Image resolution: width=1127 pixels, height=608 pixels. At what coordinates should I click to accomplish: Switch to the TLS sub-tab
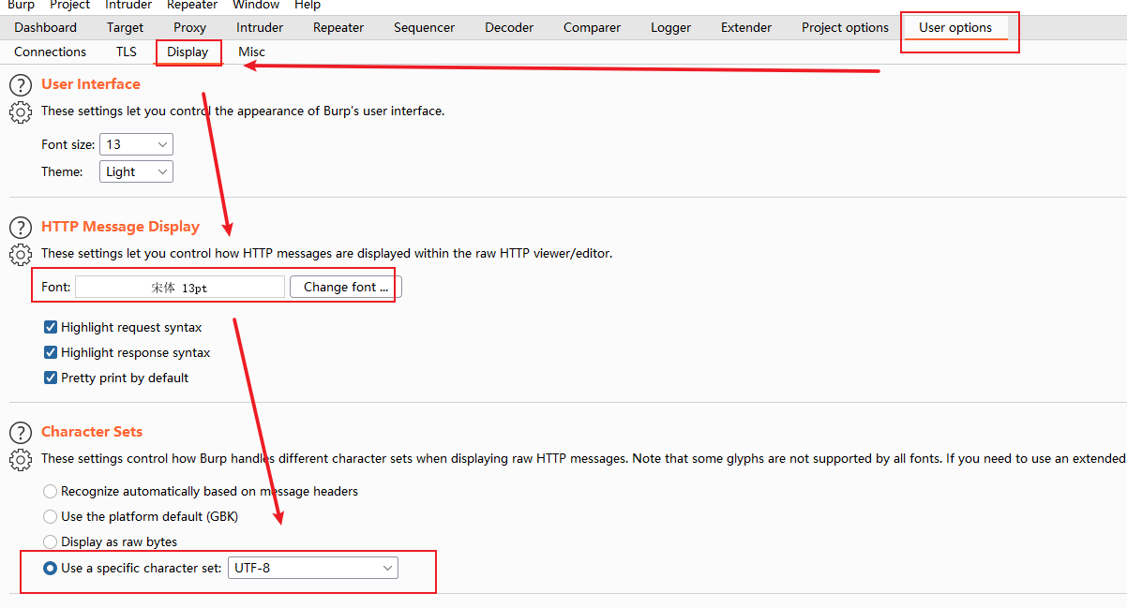(x=127, y=52)
